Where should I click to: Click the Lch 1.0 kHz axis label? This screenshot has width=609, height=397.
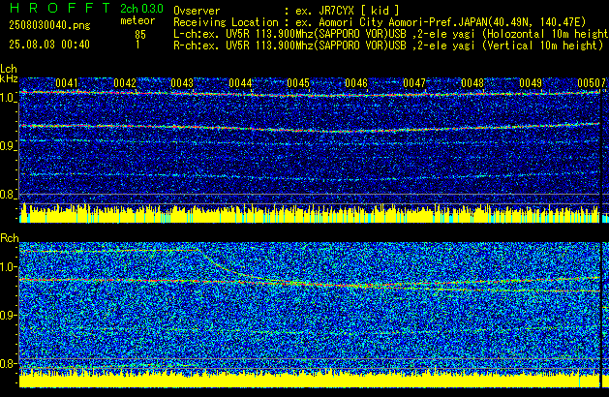tap(8, 98)
